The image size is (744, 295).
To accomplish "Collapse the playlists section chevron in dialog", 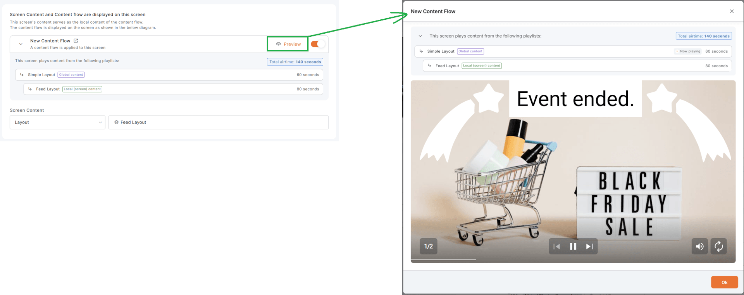I will point(420,36).
